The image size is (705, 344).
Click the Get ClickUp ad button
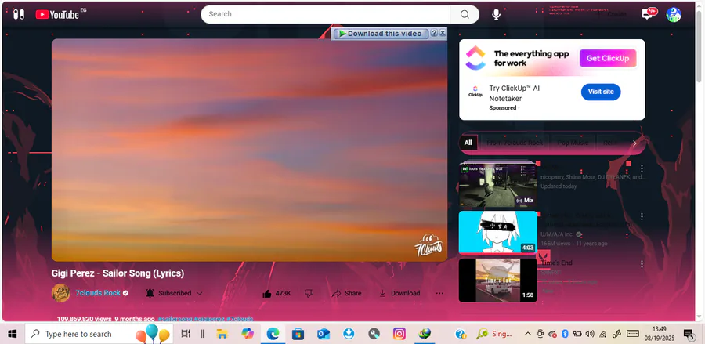pyautogui.click(x=608, y=58)
